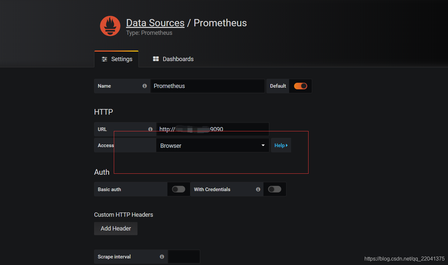Screen dimensions: 448x265
Task: Click the Auth section heading
Action: pos(102,172)
